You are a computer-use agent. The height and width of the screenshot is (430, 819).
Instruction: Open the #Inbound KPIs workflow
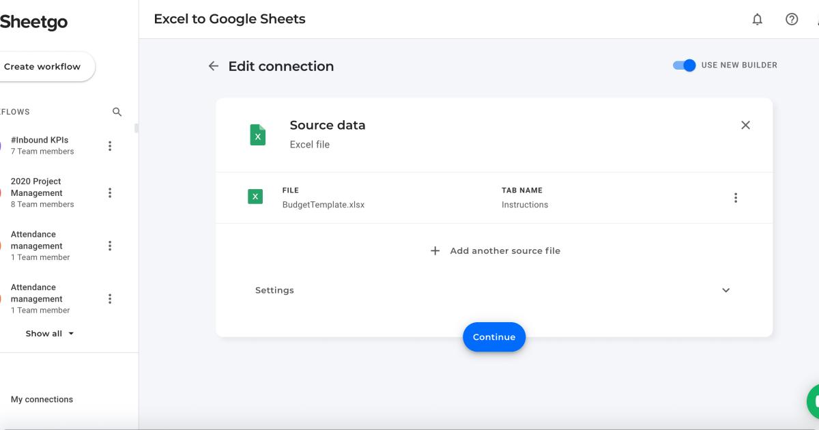click(41, 140)
